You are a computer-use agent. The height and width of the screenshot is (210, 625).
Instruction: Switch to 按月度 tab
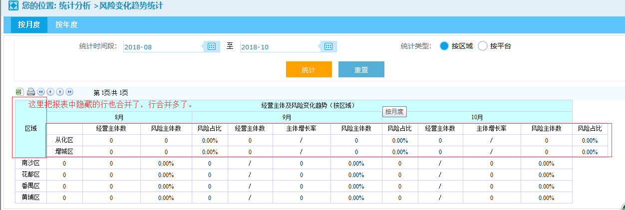(29, 25)
